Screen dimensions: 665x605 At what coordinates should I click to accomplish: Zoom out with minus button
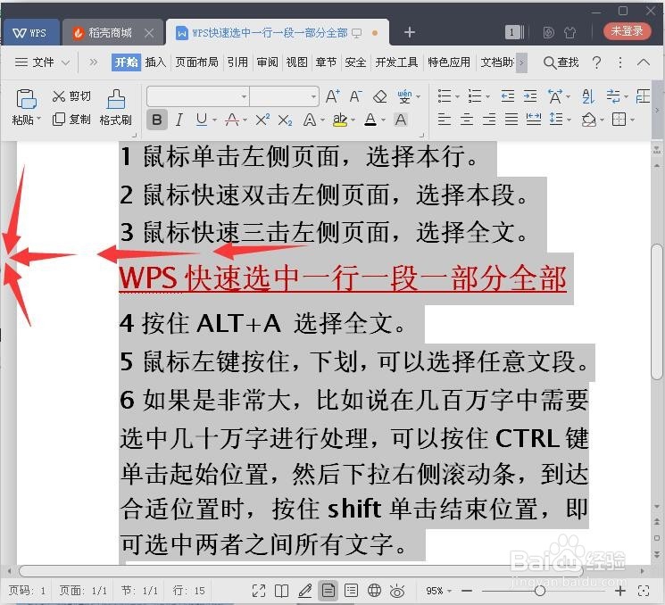click(467, 591)
